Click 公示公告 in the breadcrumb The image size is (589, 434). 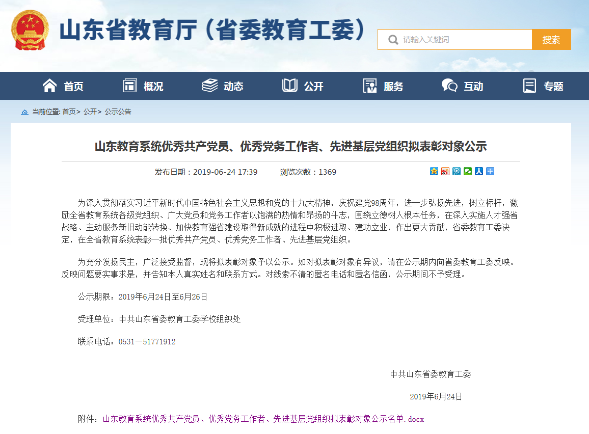pos(118,112)
